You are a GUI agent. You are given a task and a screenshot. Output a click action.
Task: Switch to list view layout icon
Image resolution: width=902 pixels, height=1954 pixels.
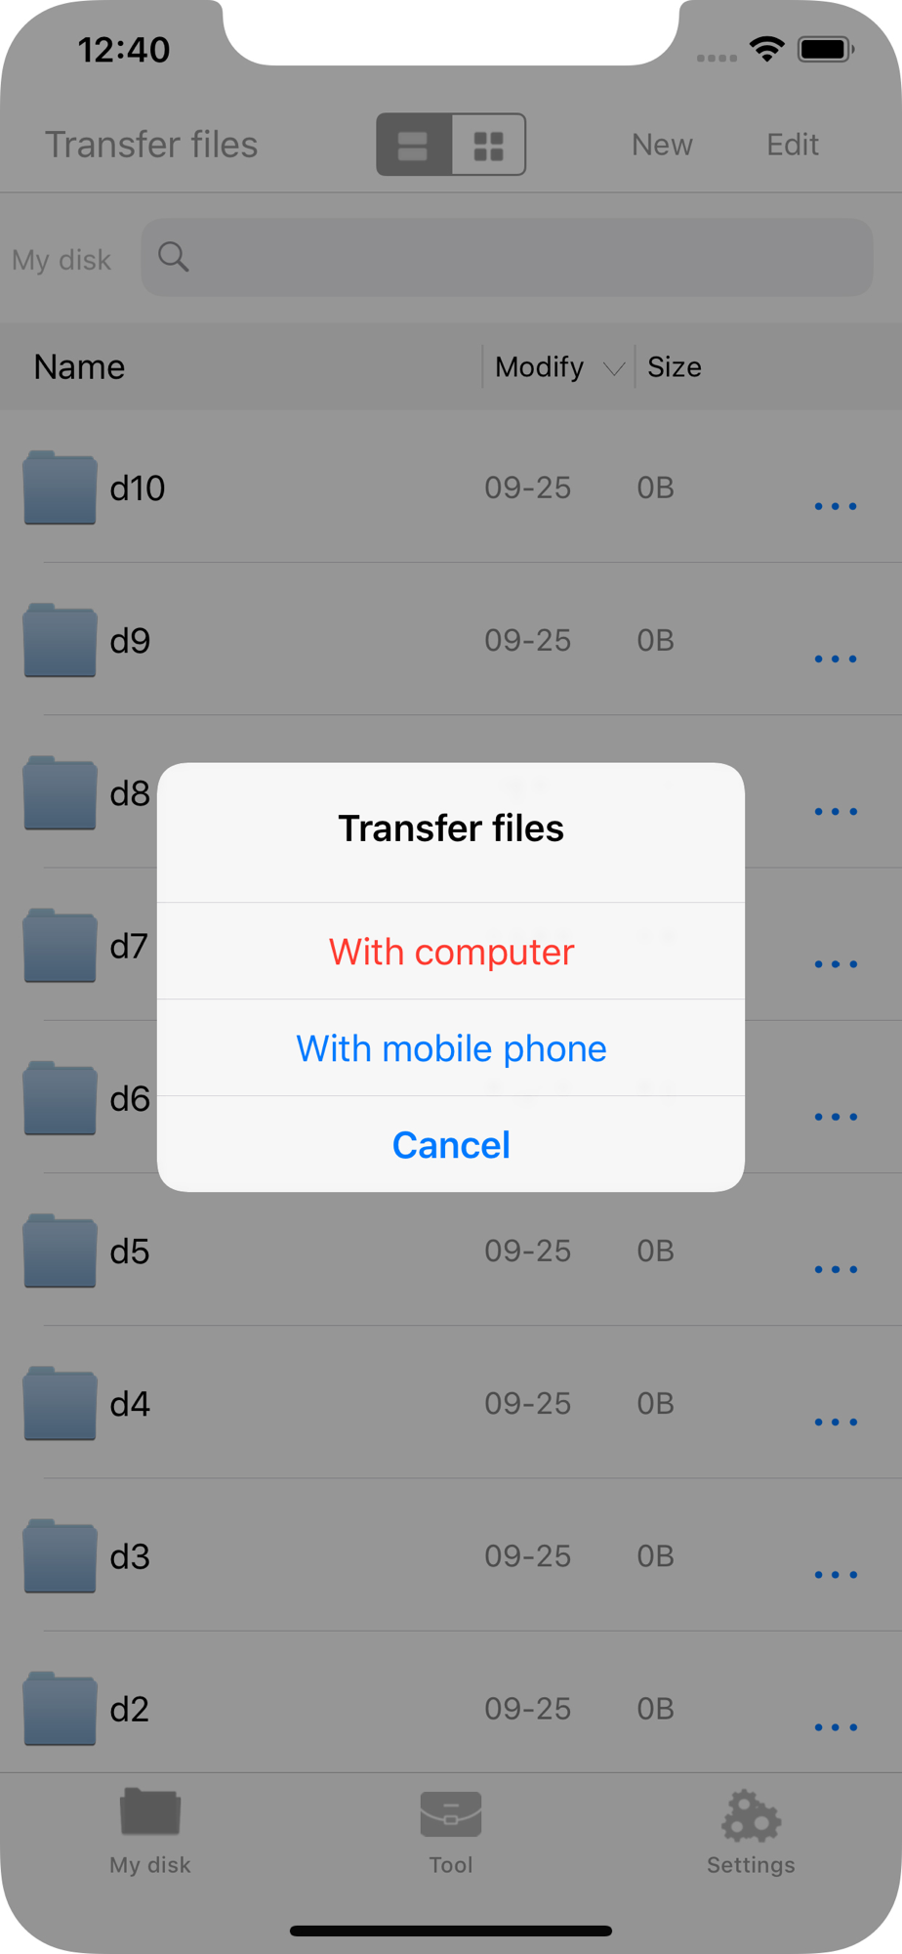click(x=414, y=145)
